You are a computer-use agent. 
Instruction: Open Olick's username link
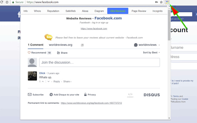point(42,73)
